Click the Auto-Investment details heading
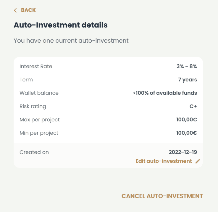The width and height of the screenshot is (218, 212). click(x=61, y=25)
